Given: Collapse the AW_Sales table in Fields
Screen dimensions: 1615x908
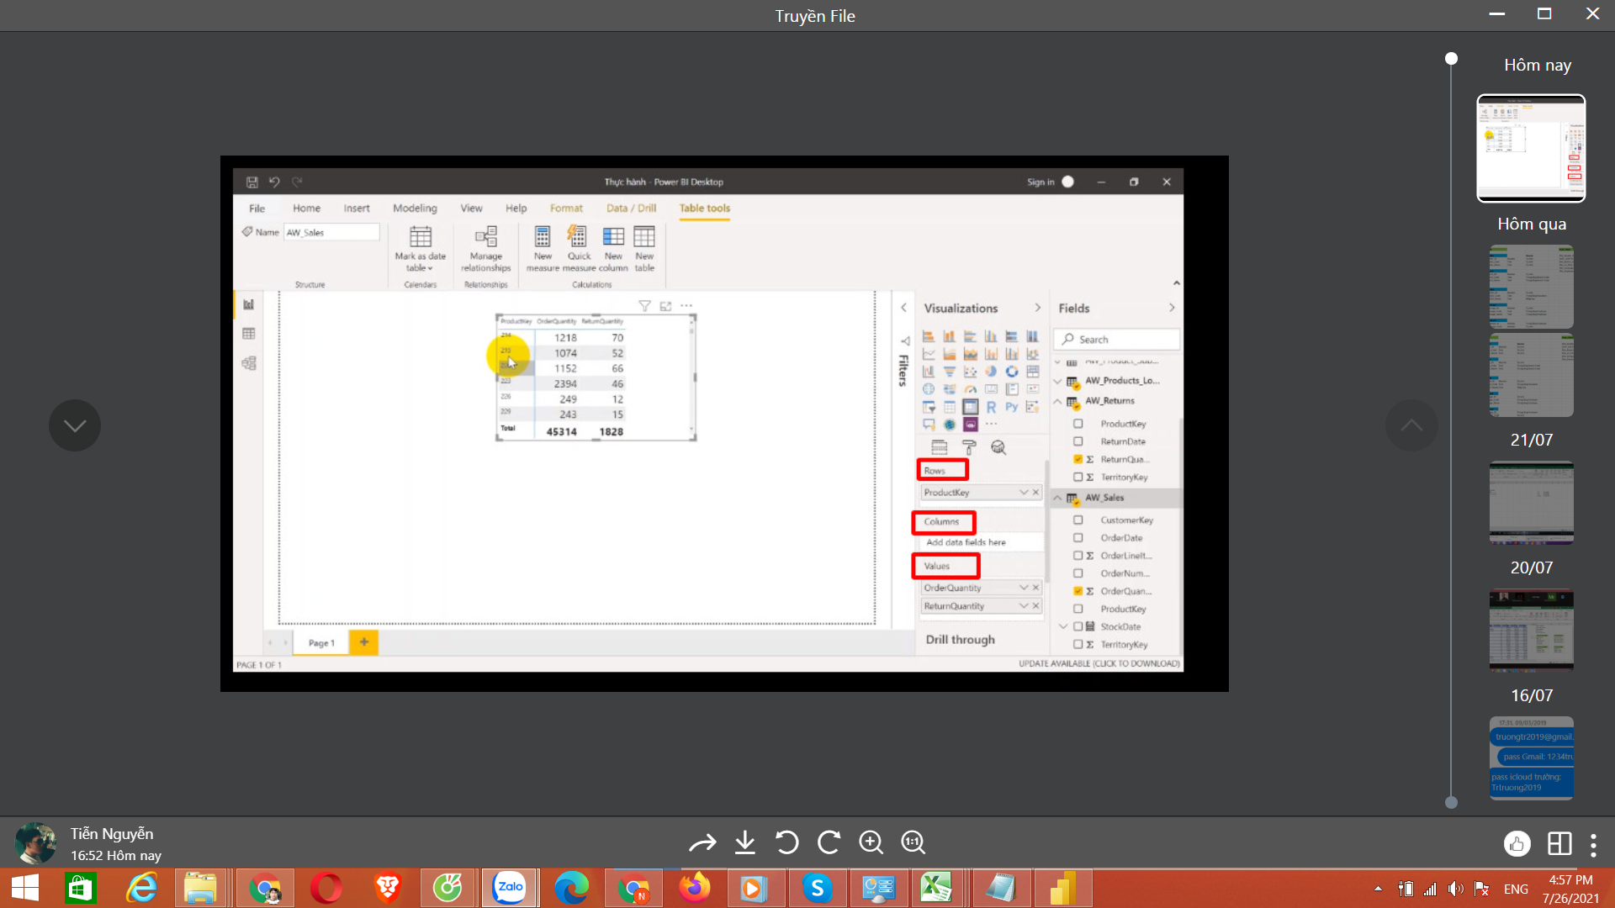Looking at the screenshot, I should point(1057,498).
